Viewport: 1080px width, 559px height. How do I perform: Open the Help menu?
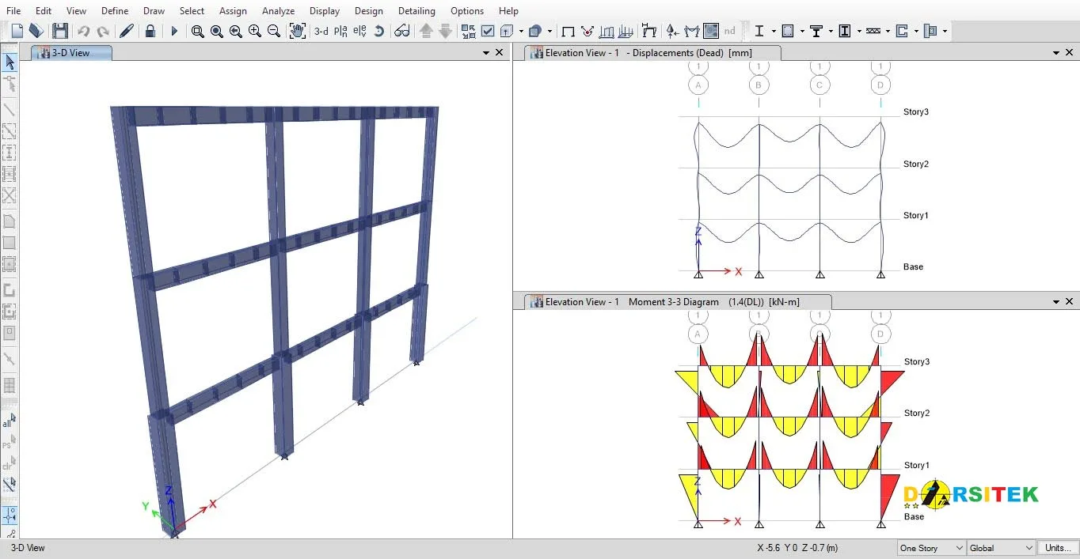[x=508, y=10]
